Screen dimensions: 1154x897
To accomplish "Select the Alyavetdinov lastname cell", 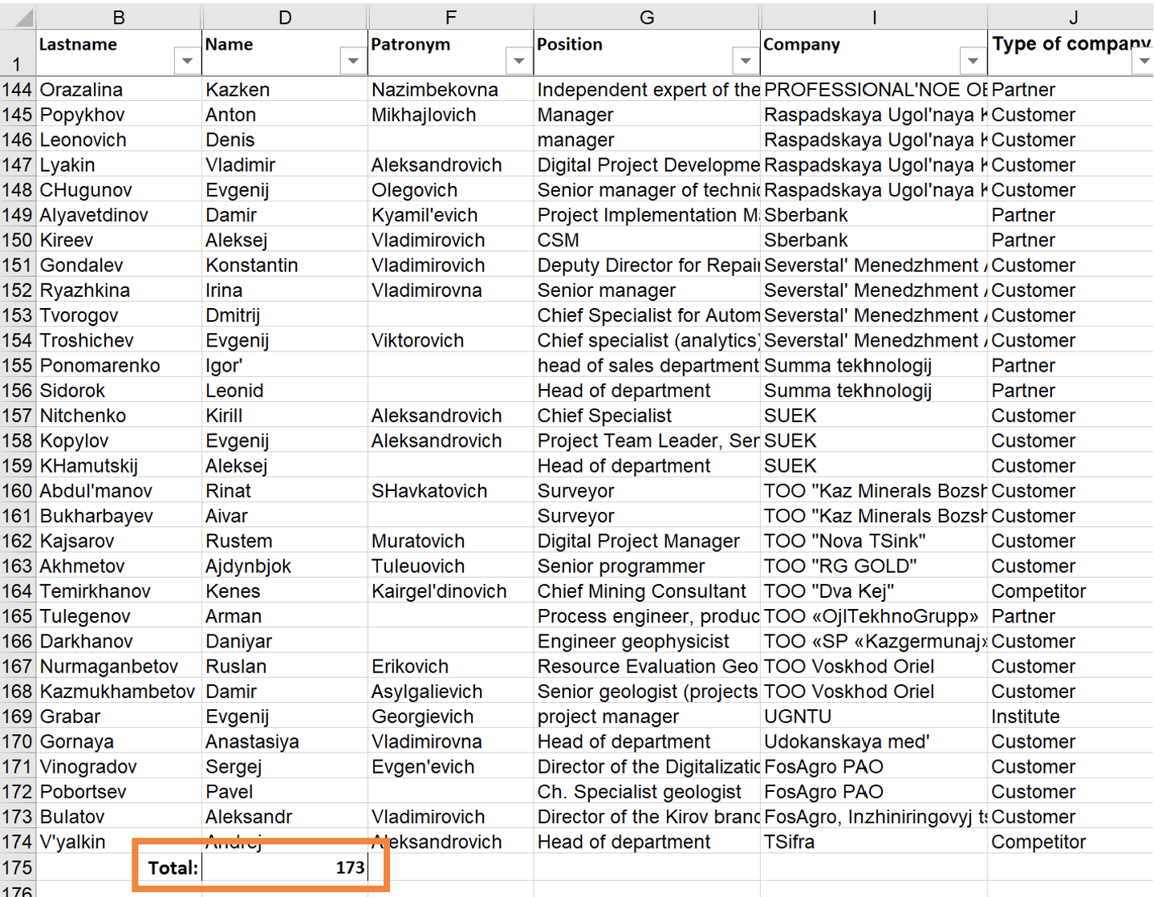I will coord(119,215).
